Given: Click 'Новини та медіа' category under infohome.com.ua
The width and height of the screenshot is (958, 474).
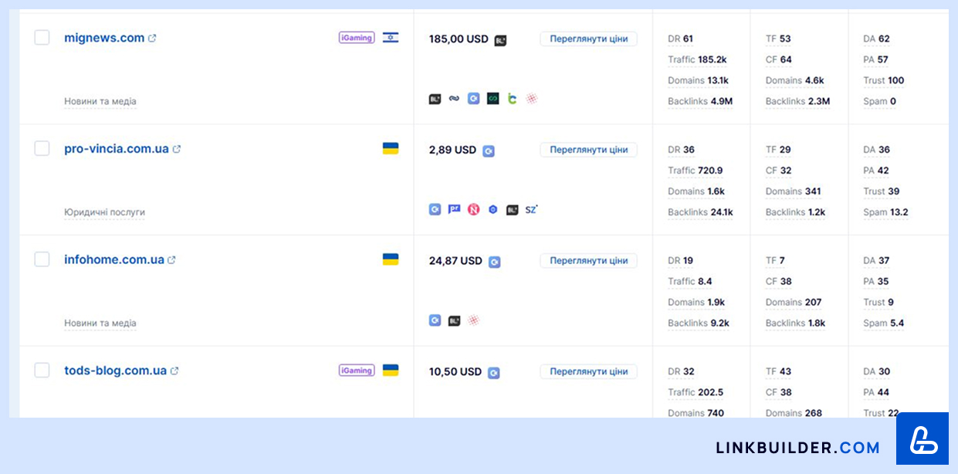Looking at the screenshot, I should tap(100, 323).
